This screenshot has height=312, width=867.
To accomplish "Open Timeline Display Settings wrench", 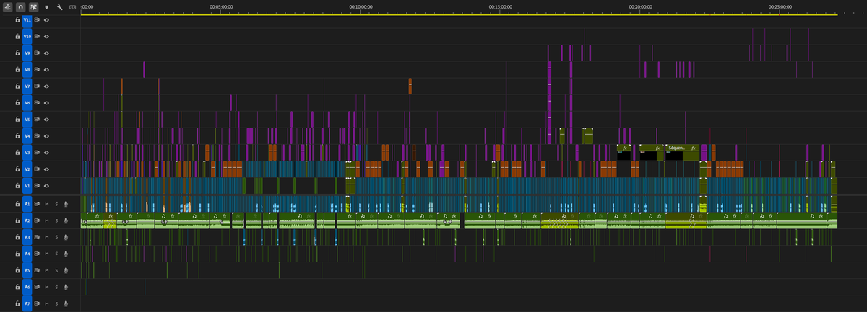I will point(59,6).
